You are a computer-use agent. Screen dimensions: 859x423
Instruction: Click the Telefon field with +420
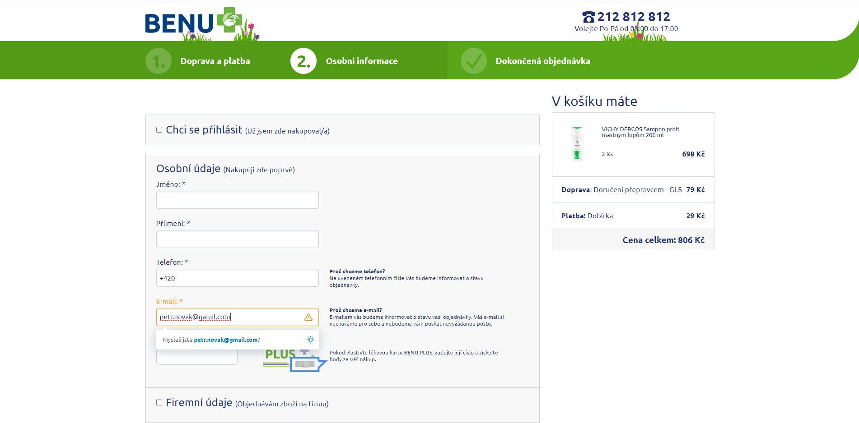pos(237,278)
